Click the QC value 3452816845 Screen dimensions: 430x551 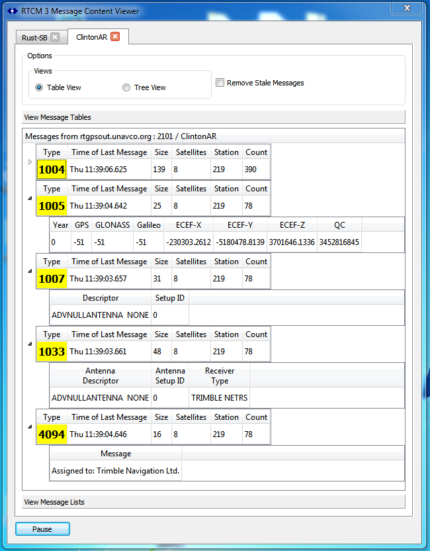click(339, 242)
